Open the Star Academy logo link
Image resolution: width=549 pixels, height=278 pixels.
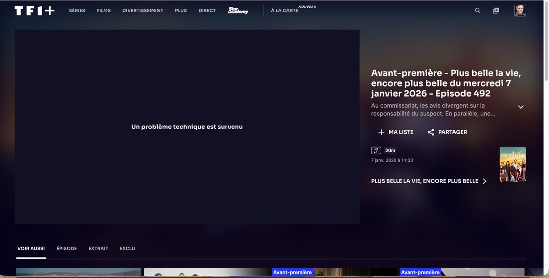238,11
